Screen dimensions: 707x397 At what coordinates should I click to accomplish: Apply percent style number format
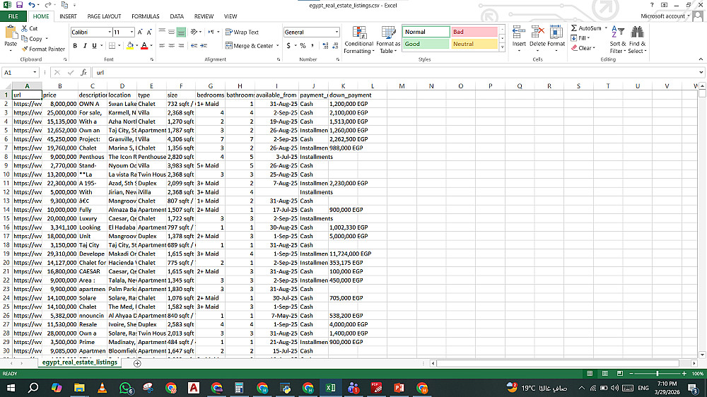click(x=303, y=45)
